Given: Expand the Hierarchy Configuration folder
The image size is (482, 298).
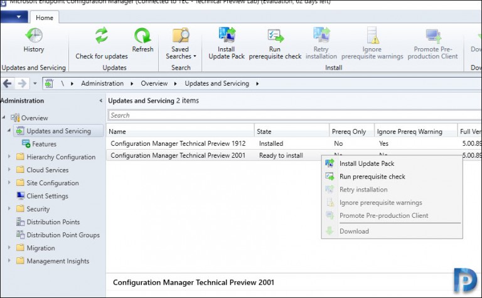Looking at the screenshot, I should [9, 157].
